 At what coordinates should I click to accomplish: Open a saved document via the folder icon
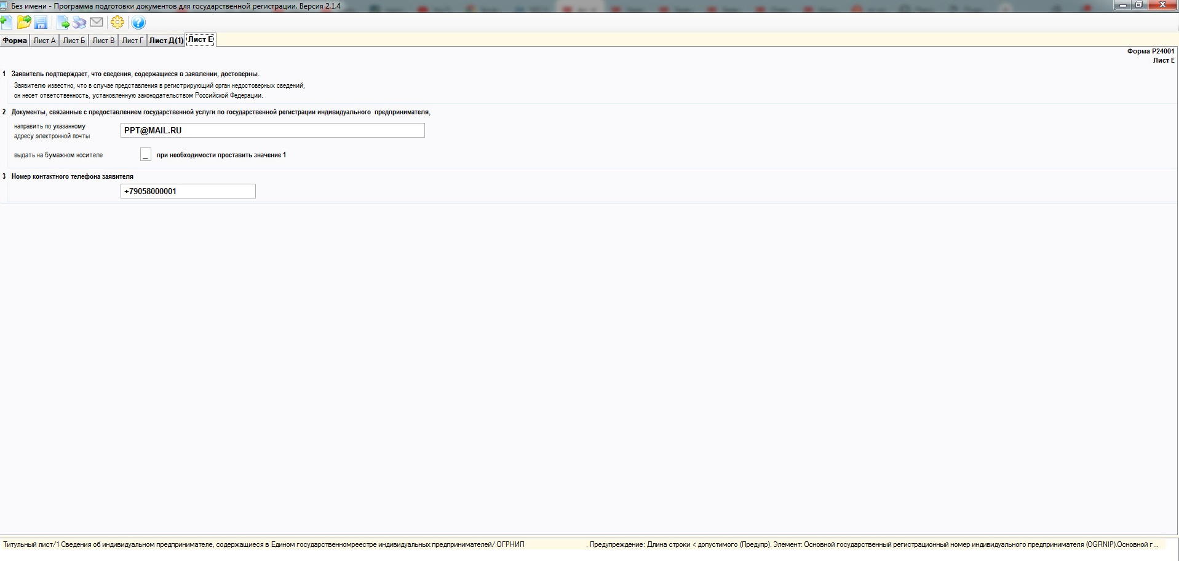[24, 23]
